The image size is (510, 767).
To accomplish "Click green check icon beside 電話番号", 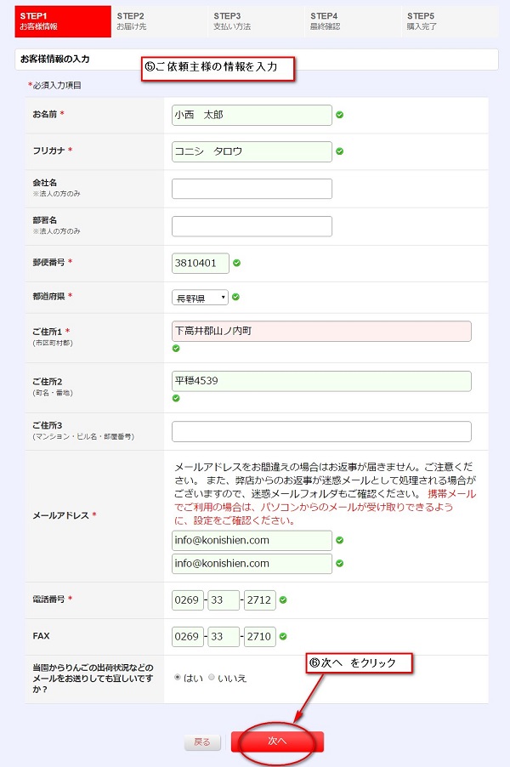I will point(283,599).
